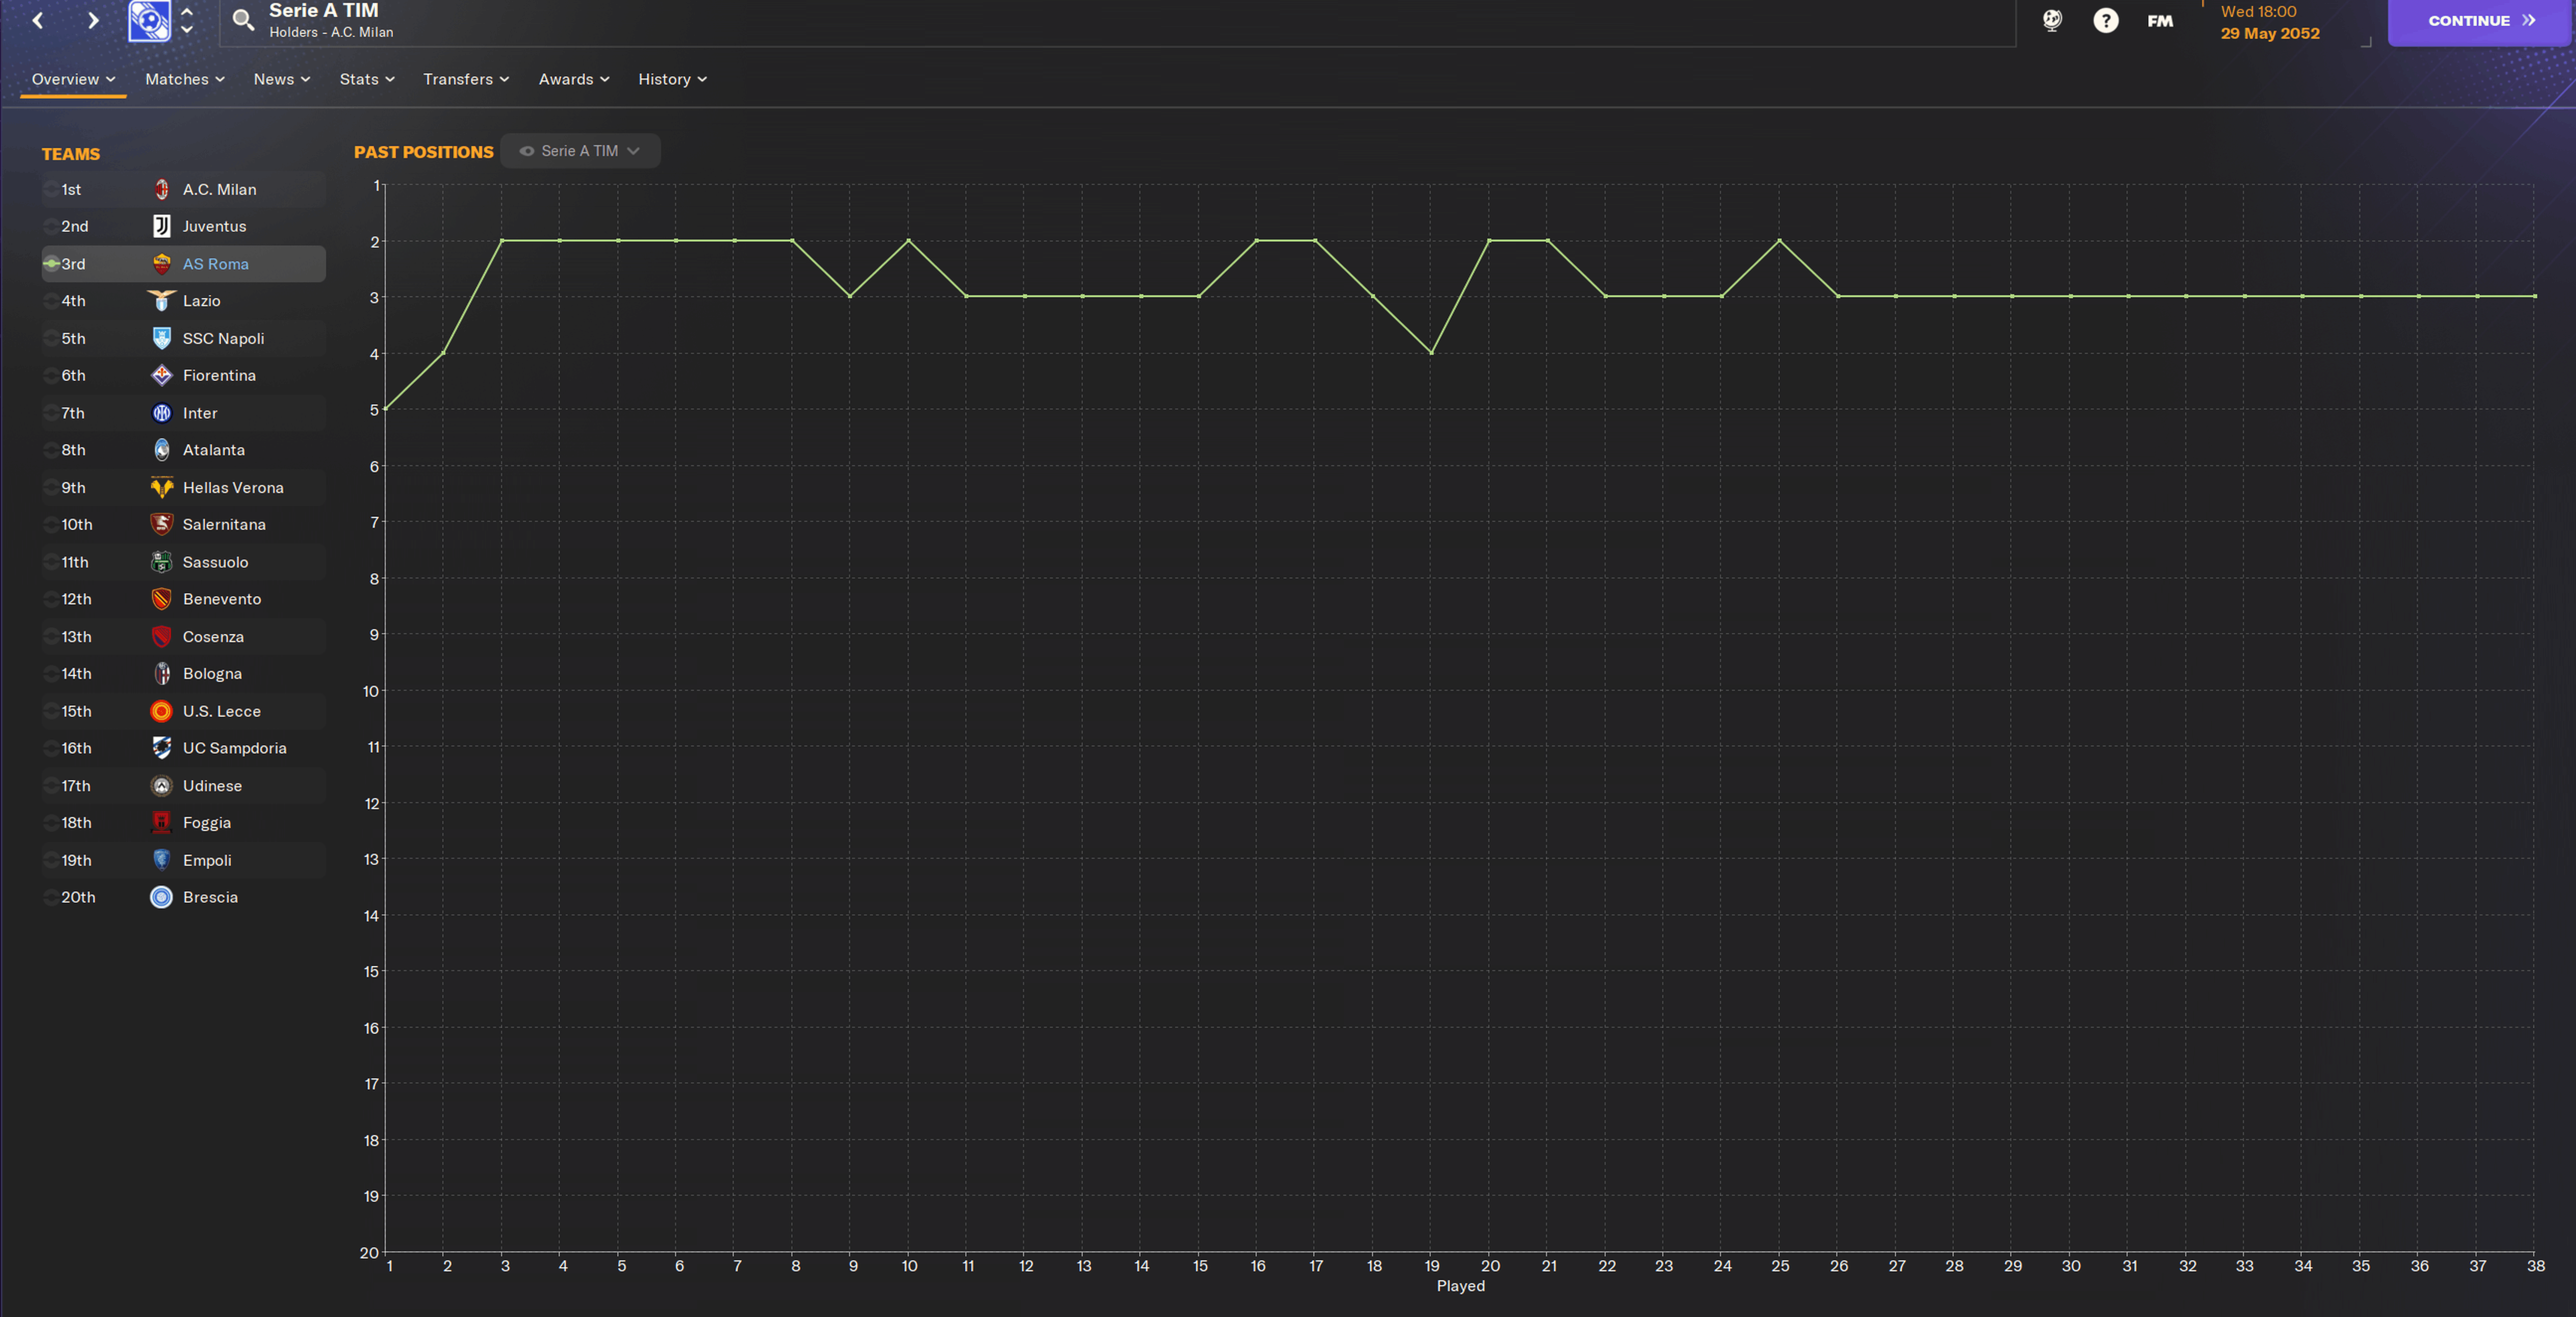This screenshot has width=2576, height=1317.
Task: Open the help question mark icon
Action: 2105,20
